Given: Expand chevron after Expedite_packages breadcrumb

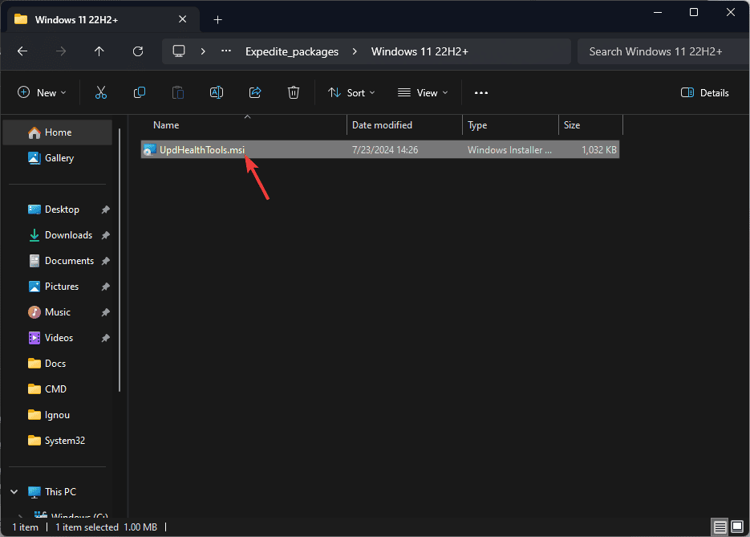Looking at the screenshot, I should click(355, 51).
